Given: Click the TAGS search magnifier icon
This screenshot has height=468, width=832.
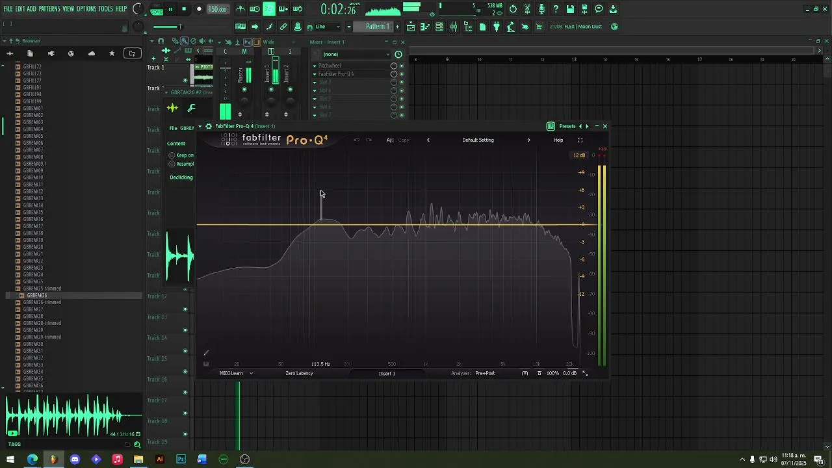Looking at the screenshot, I should [136, 445].
